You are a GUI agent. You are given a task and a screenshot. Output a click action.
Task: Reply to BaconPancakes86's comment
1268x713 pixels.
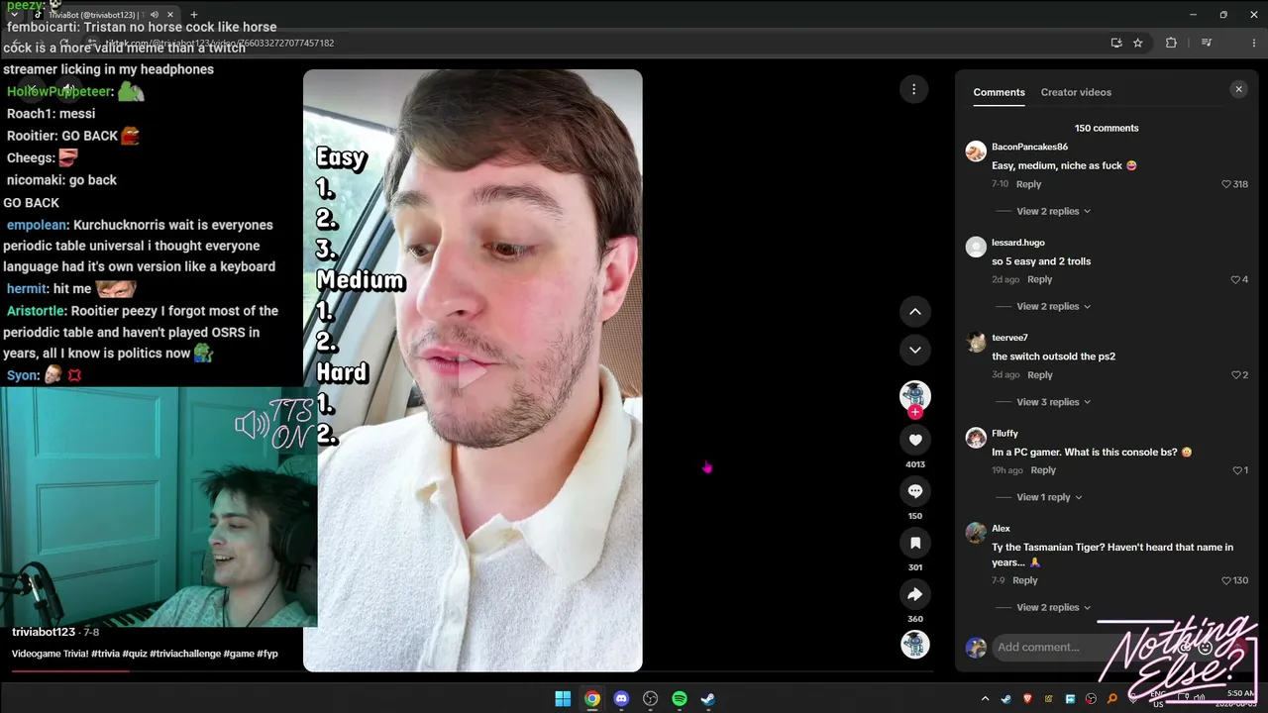[x=1028, y=184]
